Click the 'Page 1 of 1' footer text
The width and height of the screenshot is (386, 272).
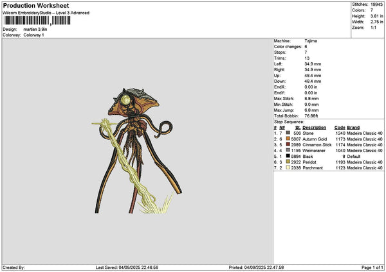click(x=372, y=268)
